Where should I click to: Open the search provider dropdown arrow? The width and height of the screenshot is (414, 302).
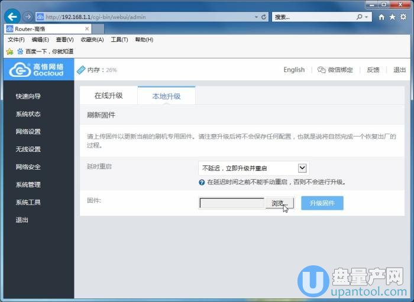coord(367,17)
